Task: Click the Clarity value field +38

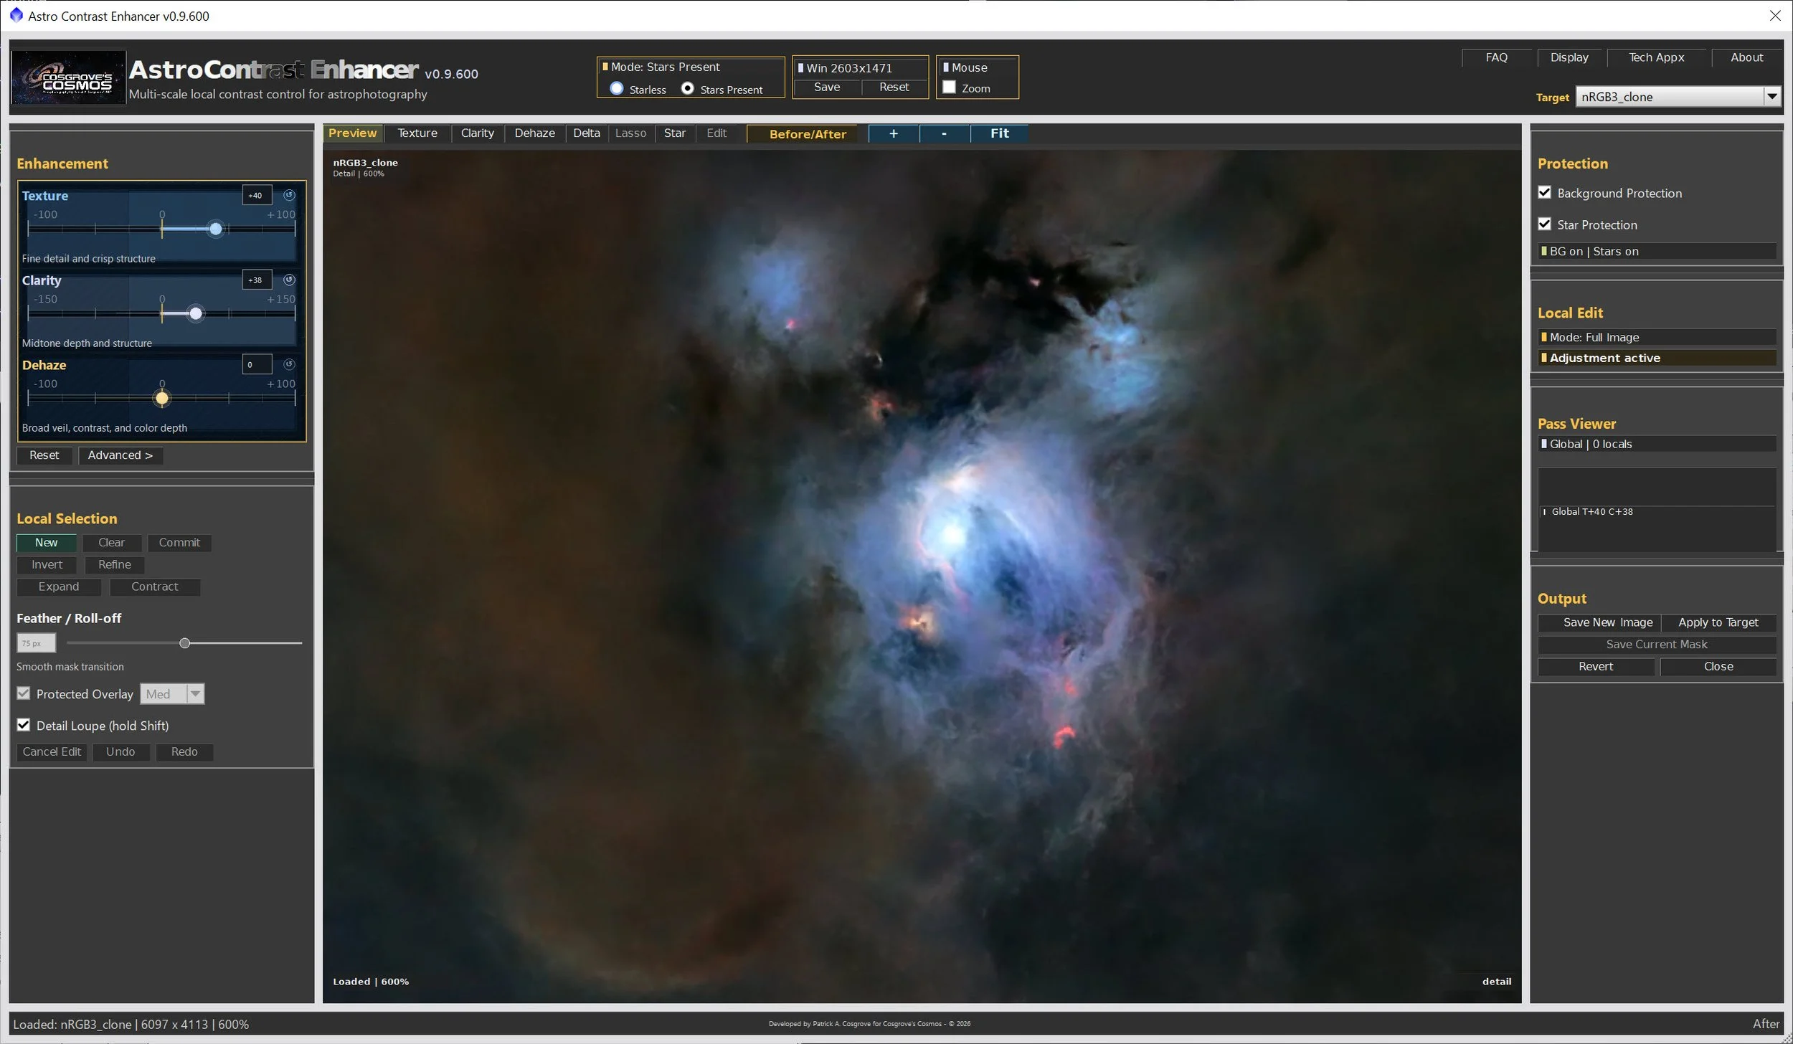Action: click(x=257, y=280)
